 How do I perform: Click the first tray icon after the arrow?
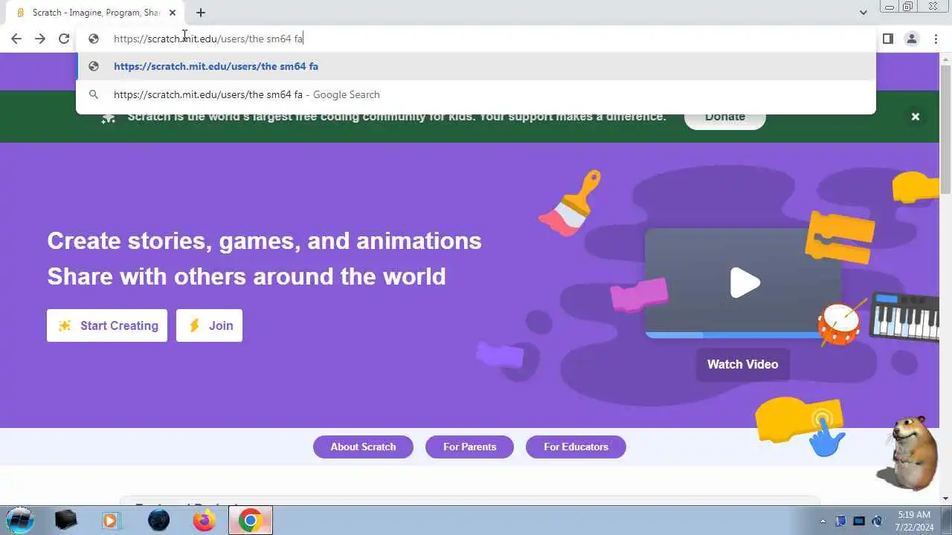(x=840, y=521)
